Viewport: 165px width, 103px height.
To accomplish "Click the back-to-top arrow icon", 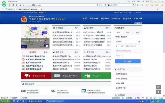I will 159,92.
